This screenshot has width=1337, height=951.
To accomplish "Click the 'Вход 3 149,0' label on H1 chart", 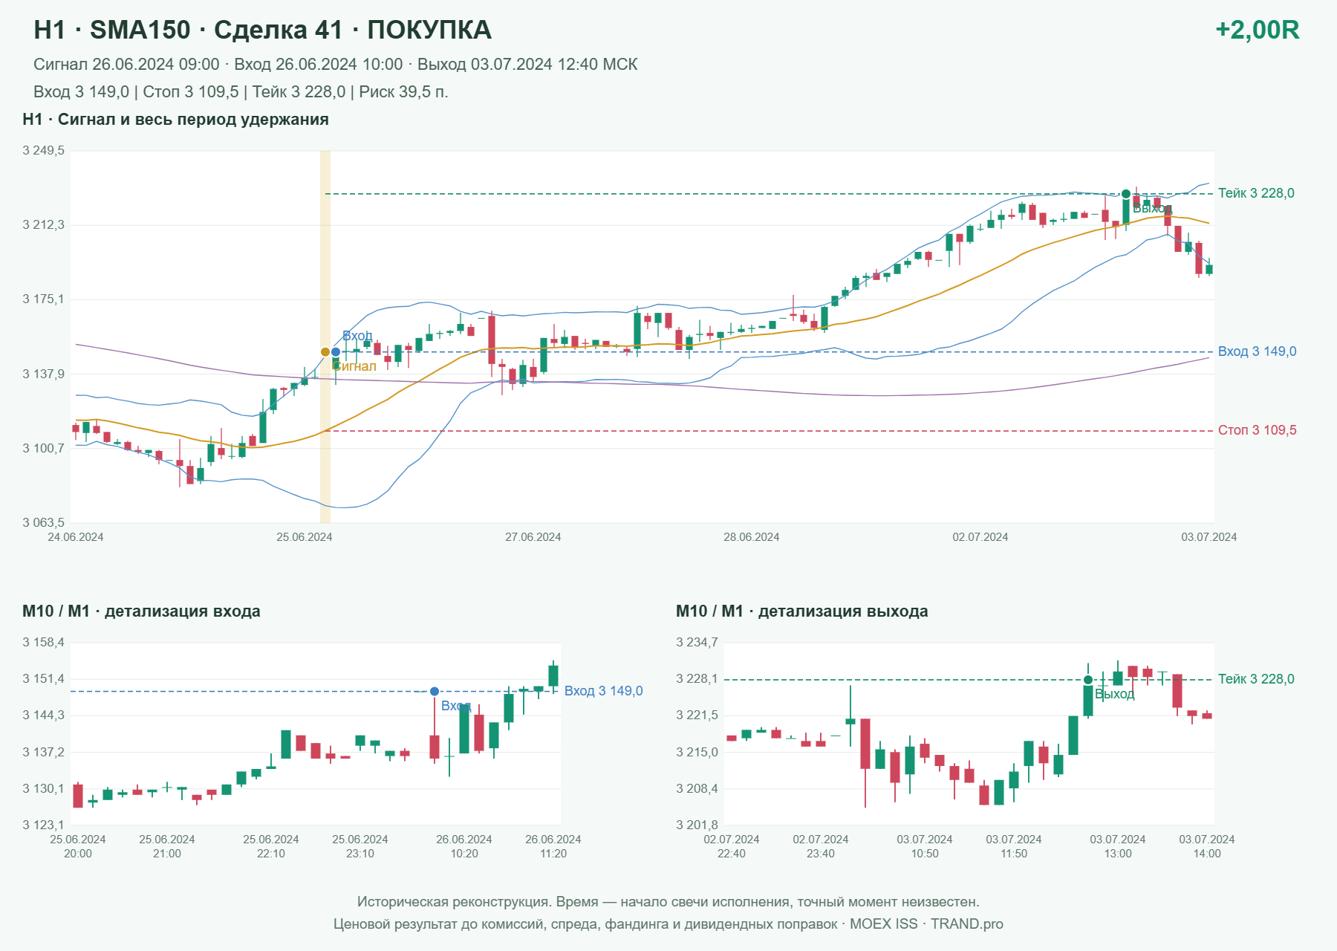I will click(x=1257, y=351).
